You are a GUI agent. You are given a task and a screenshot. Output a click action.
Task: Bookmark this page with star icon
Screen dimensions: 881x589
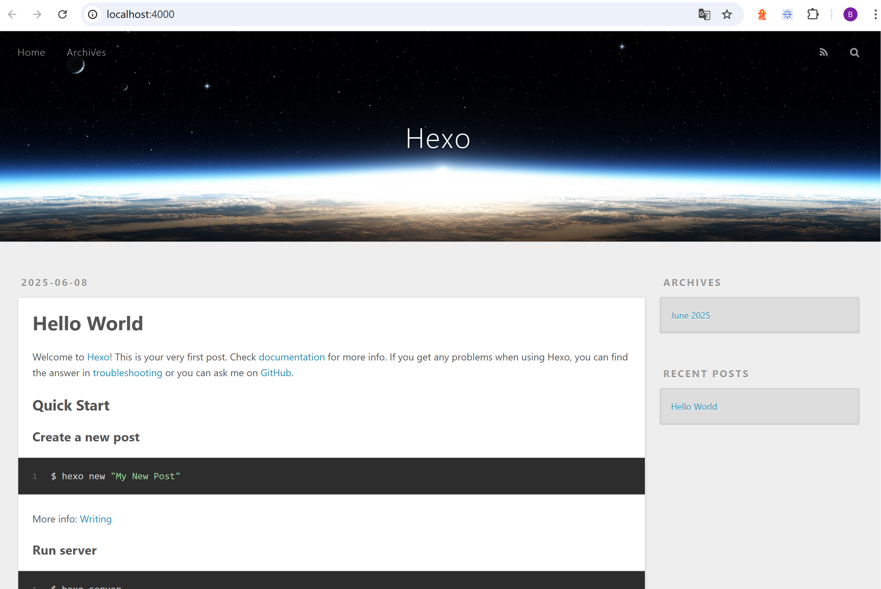(x=727, y=14)
